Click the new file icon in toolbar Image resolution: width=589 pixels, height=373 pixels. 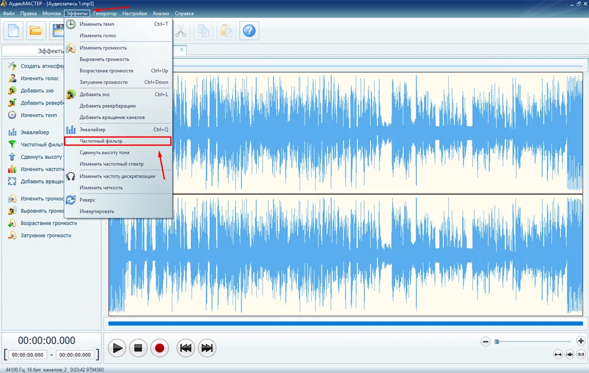pos(14,30)
